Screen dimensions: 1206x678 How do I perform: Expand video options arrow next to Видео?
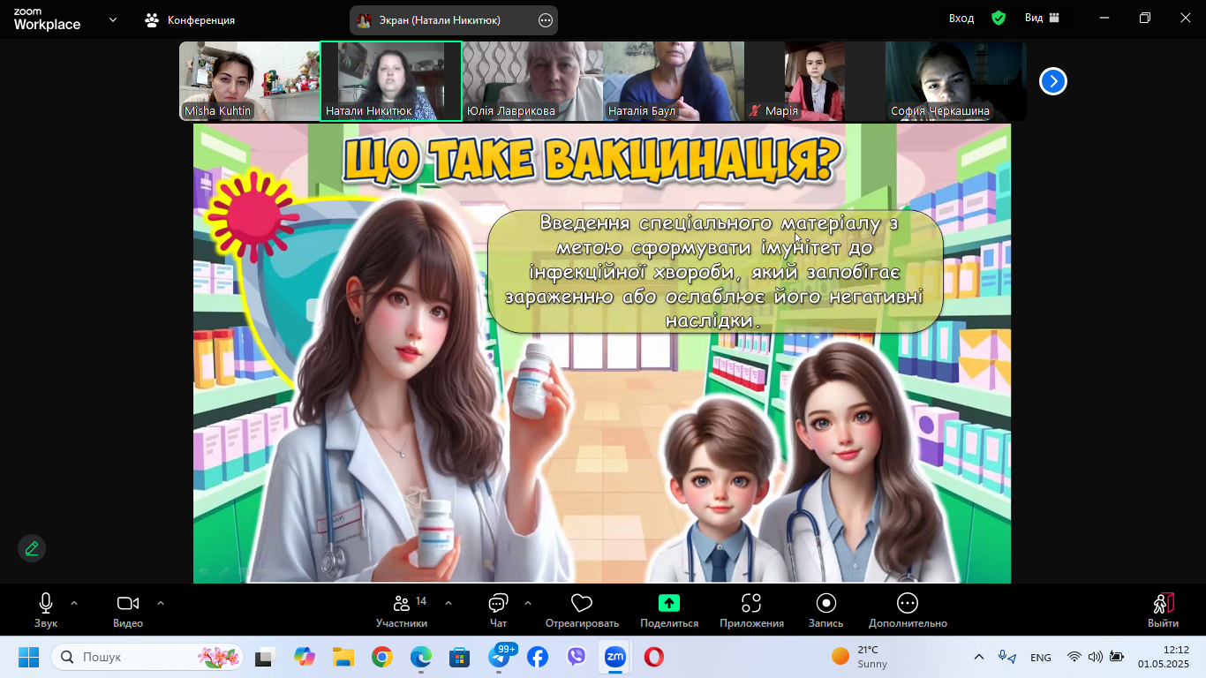click(x=161, y=603)
